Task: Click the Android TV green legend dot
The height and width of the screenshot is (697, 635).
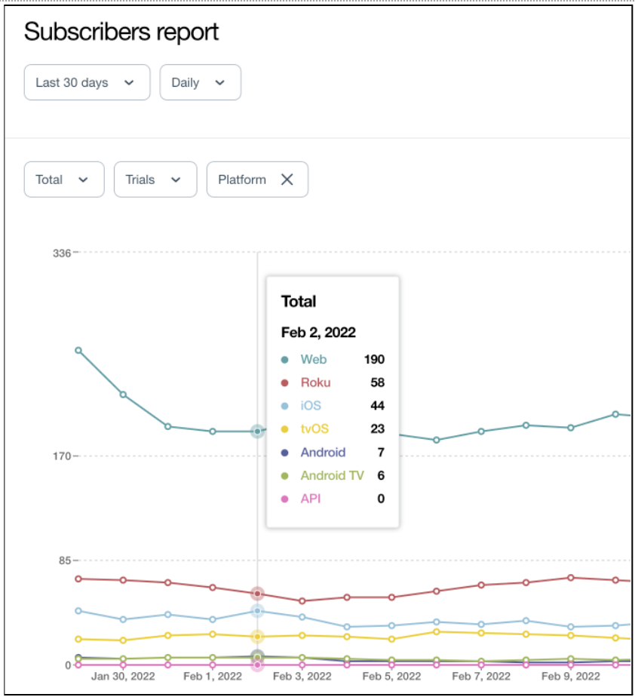Action: (284, 476)
